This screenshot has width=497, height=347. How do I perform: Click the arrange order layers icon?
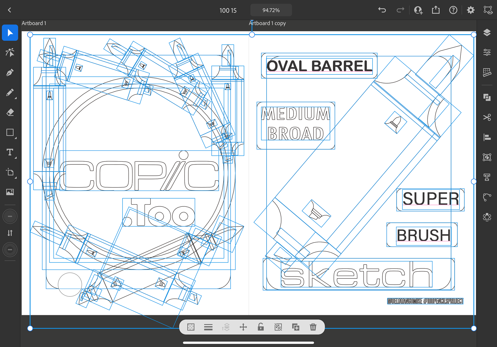point(226,327)
